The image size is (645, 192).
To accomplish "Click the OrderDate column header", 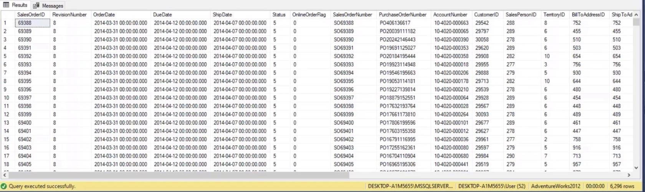I will [104, 15].
